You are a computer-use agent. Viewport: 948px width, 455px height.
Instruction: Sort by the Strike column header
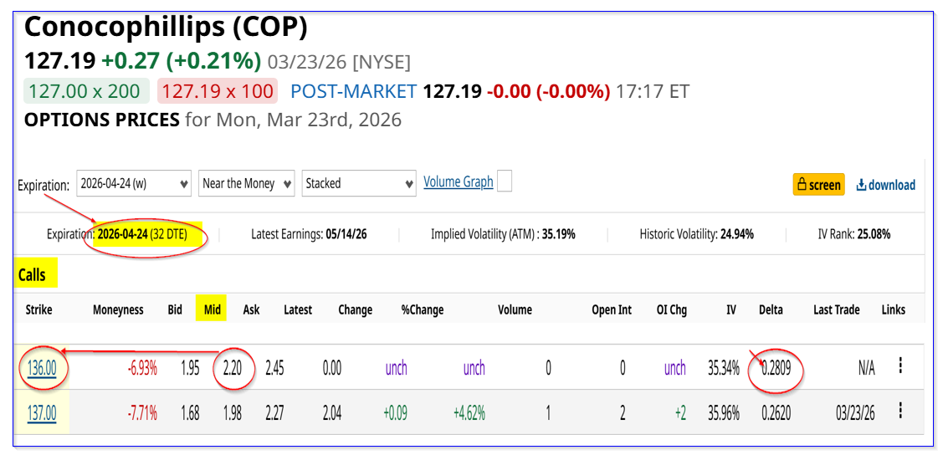tap(38, 309)
